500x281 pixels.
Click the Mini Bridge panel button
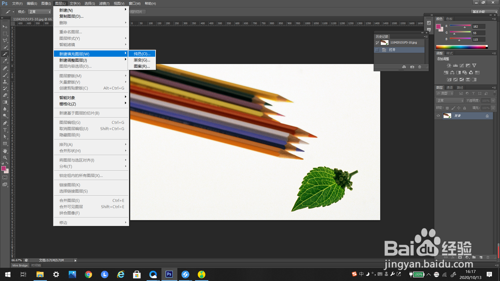pyautogui.click(x=20, y=265)
